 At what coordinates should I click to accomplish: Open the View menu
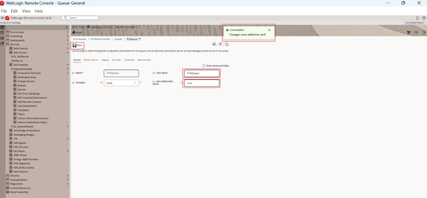tap(26, 11)
